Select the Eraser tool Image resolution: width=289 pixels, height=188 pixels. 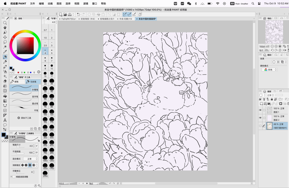(x=5, y=81)
